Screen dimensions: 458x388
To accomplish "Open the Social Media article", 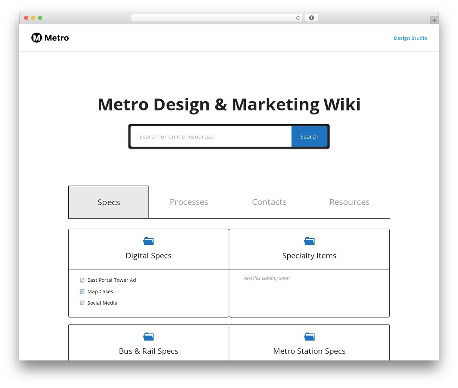I will tap(102, 303).
